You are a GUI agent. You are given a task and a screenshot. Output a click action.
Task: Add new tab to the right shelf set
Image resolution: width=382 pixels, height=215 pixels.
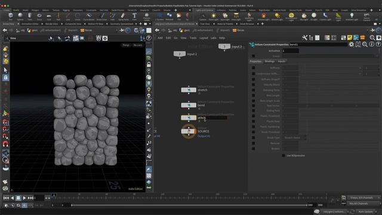[x=371, y=10]
